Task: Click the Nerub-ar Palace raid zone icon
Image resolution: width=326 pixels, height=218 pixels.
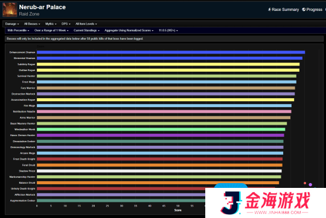Action: (x=10, y=10)
